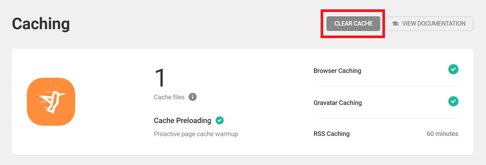486x165 pixels.
Task: Click the Cache Preloading heading
Action: coord(182,121)
